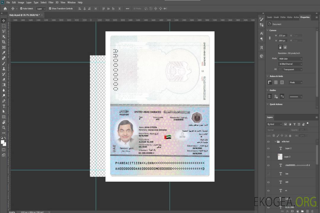Hide Layer 2 with its eye icon

click(x=268, y=149)
